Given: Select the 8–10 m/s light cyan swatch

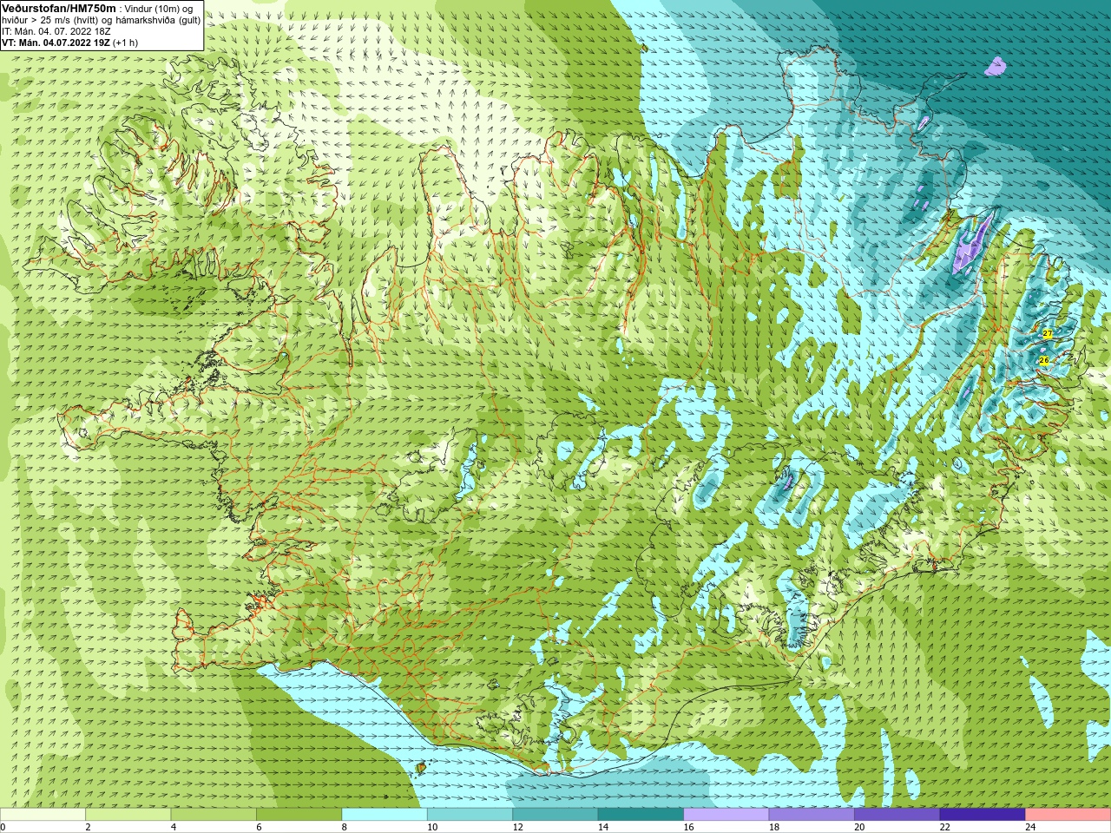Looking at the screenshot, I should point(385,815).
